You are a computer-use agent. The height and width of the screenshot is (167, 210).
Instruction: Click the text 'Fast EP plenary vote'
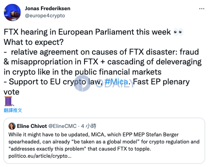[x=97, y=87]
